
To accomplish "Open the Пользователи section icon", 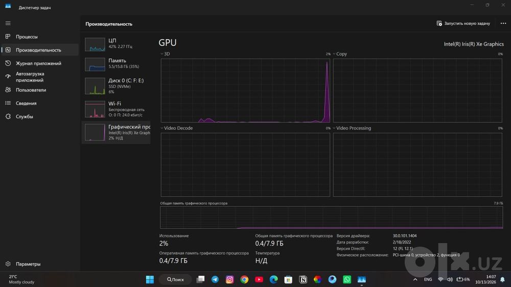I will 8,90.
